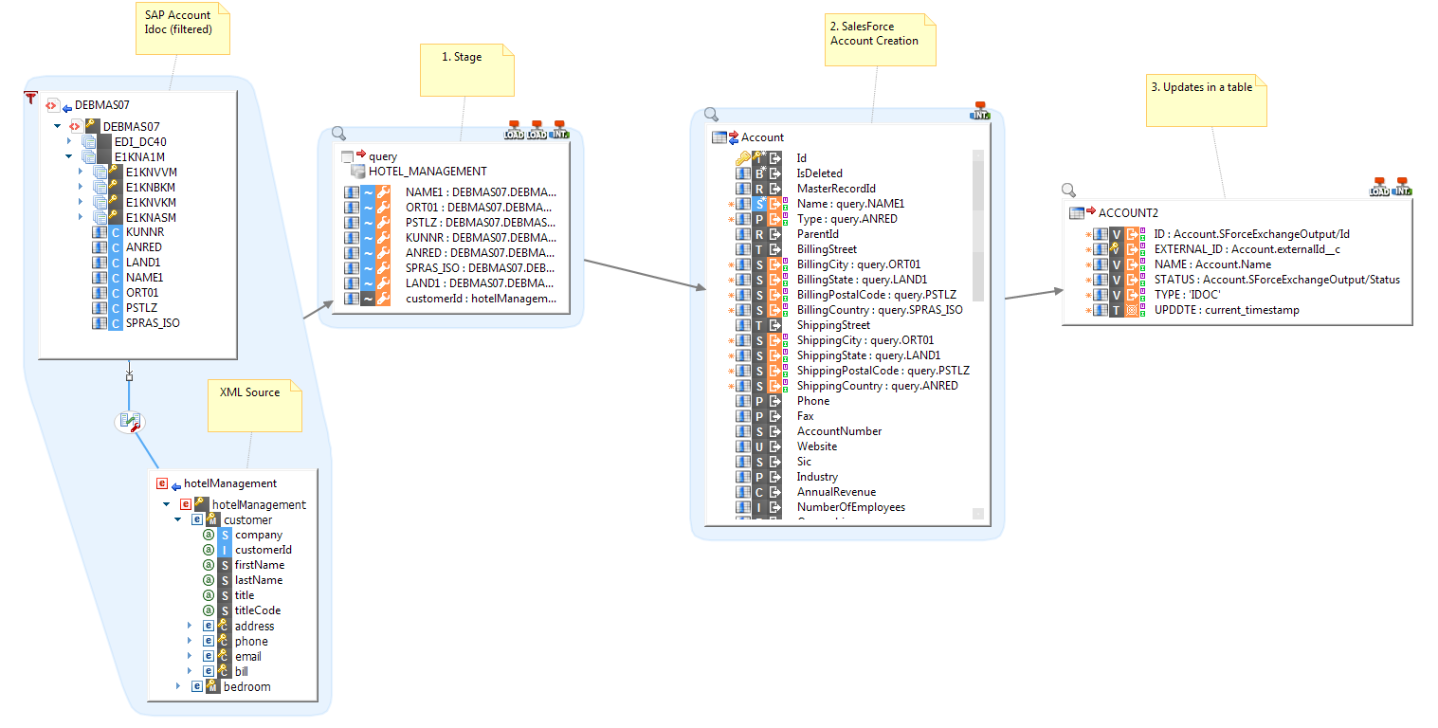Click the database icon beside HOTEL_MANAGEMENT

coord(358,172)
